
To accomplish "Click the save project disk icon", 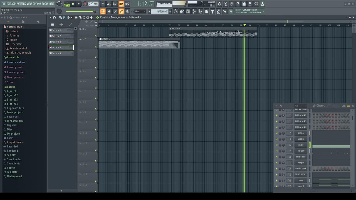I will [x=244, y=4].
